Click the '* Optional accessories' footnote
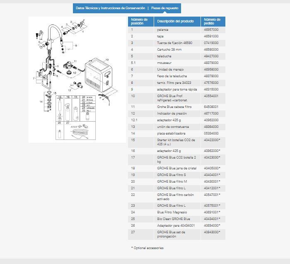 147,248
